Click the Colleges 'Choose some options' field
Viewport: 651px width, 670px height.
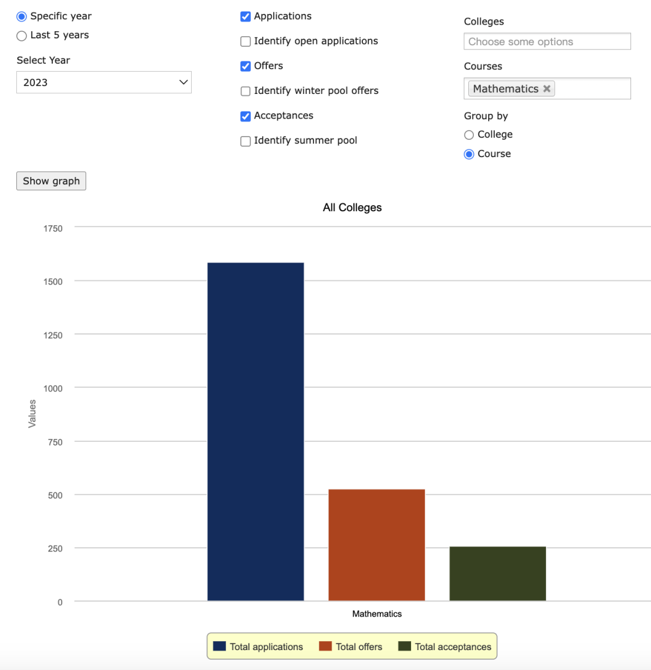click(x=547, y=42)
